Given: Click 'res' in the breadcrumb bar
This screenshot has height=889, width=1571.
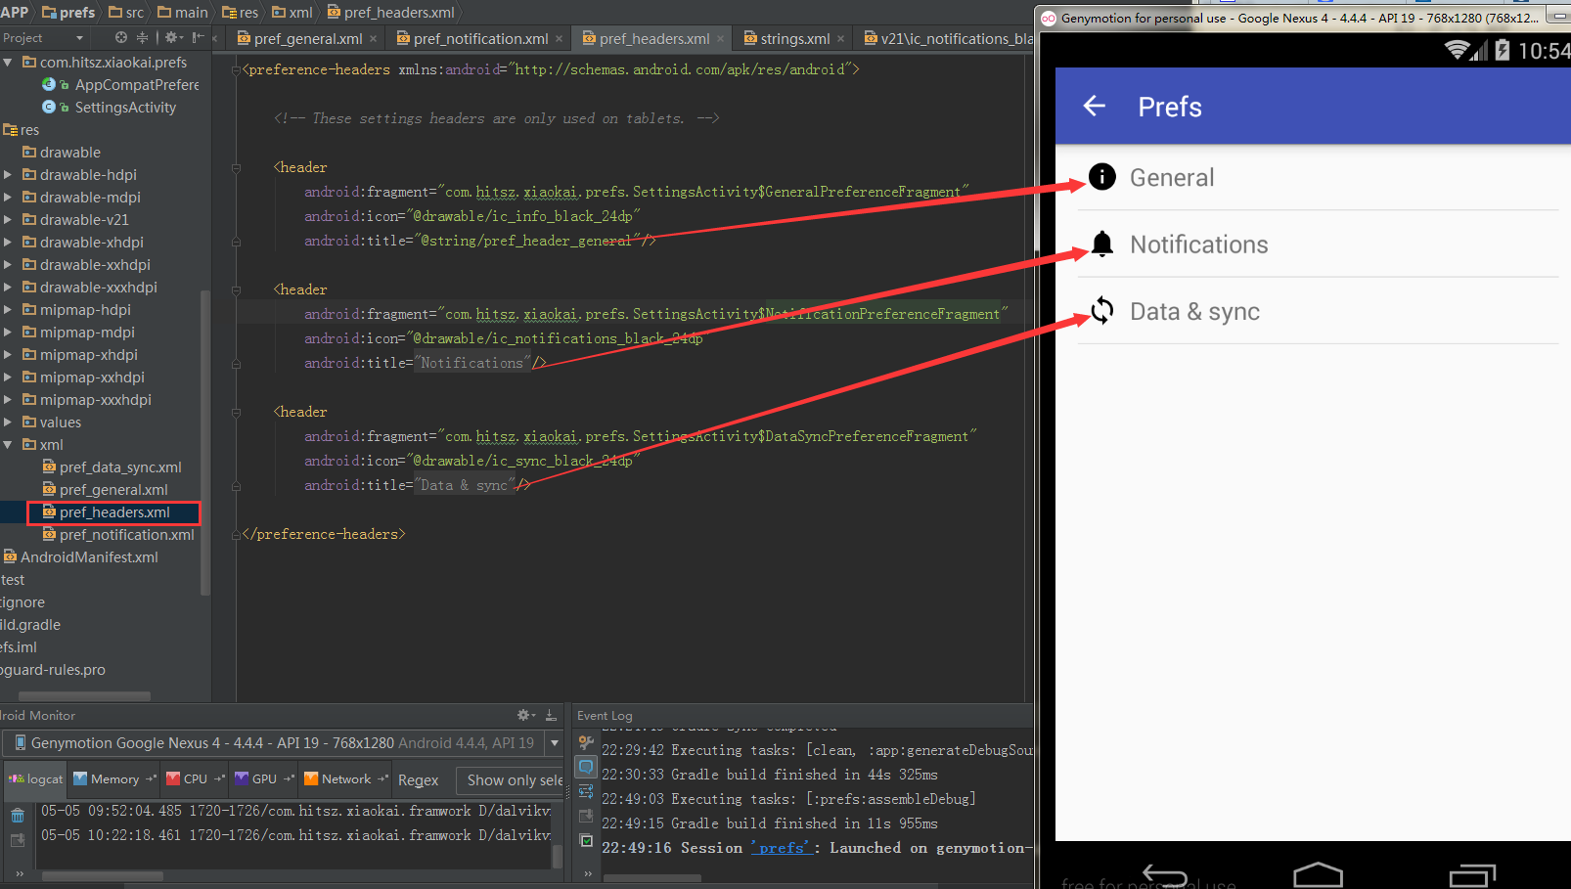Looking at the screenshot, I should (x=241, y=13).
